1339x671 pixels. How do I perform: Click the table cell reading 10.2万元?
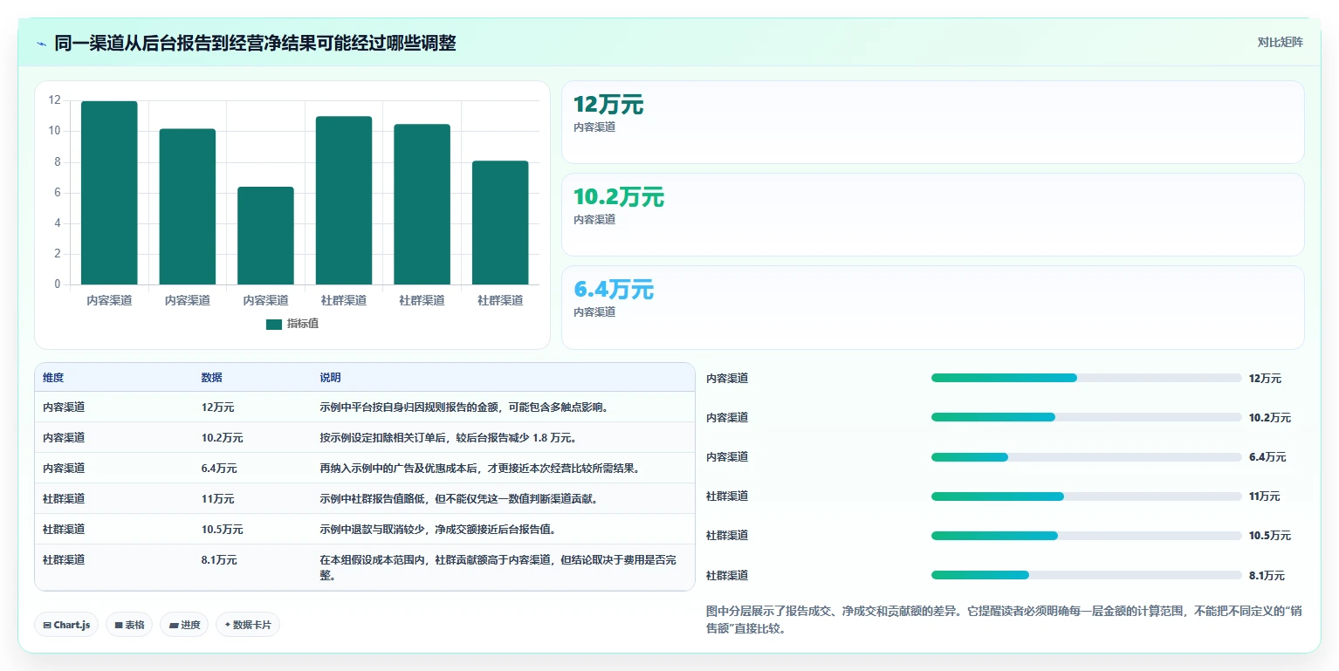click(x=222, y=437)
